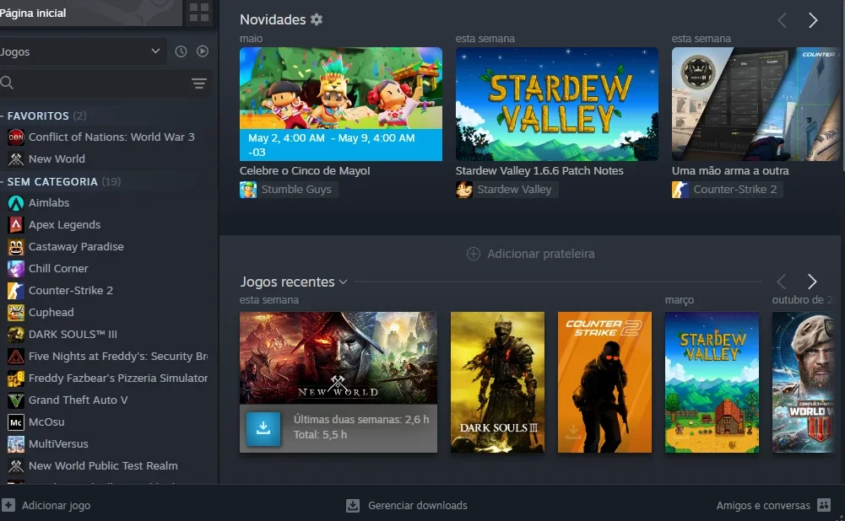Open Gerenciar downloads
Image resolution: width=845 pixels, height=521 pixels.
coord(407,505)
